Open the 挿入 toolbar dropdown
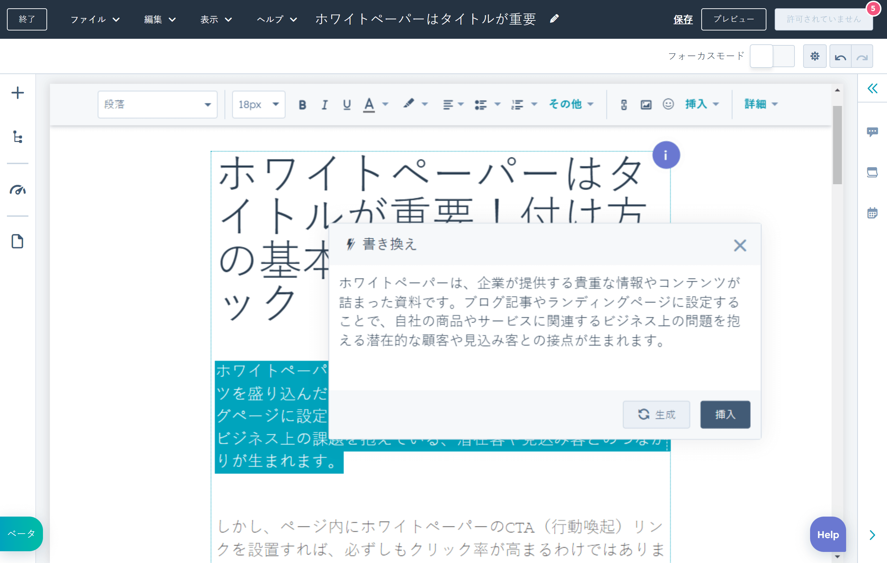The height and width of the screenshot is (563, 887). click(x=702, y=104)
